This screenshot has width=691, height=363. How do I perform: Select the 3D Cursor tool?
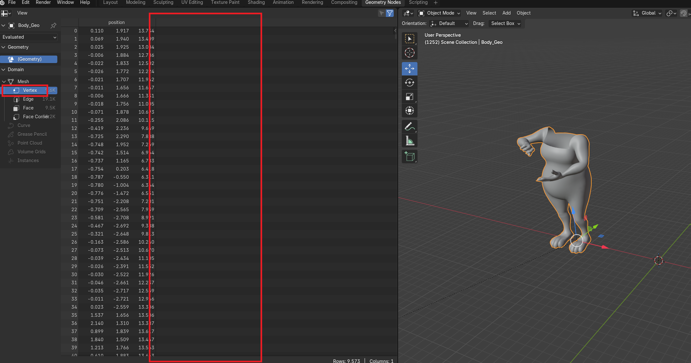pos(410,53)
